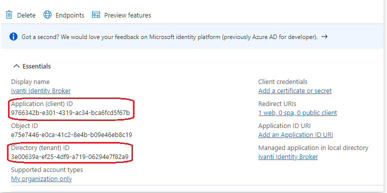Open the Endpoints toolbar command
This screenshot has width=387, height=193.
click(63, 15)
